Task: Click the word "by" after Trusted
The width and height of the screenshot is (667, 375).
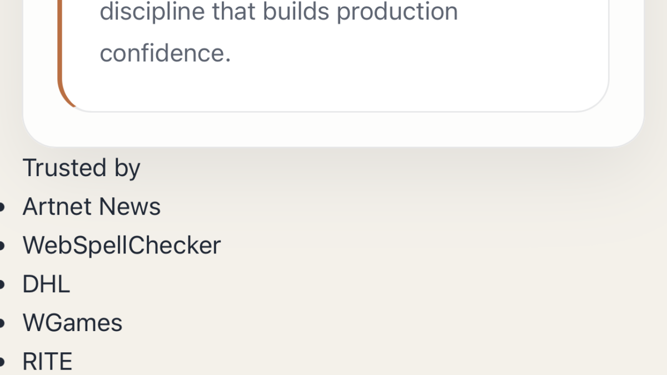Action: click(128, 169)
